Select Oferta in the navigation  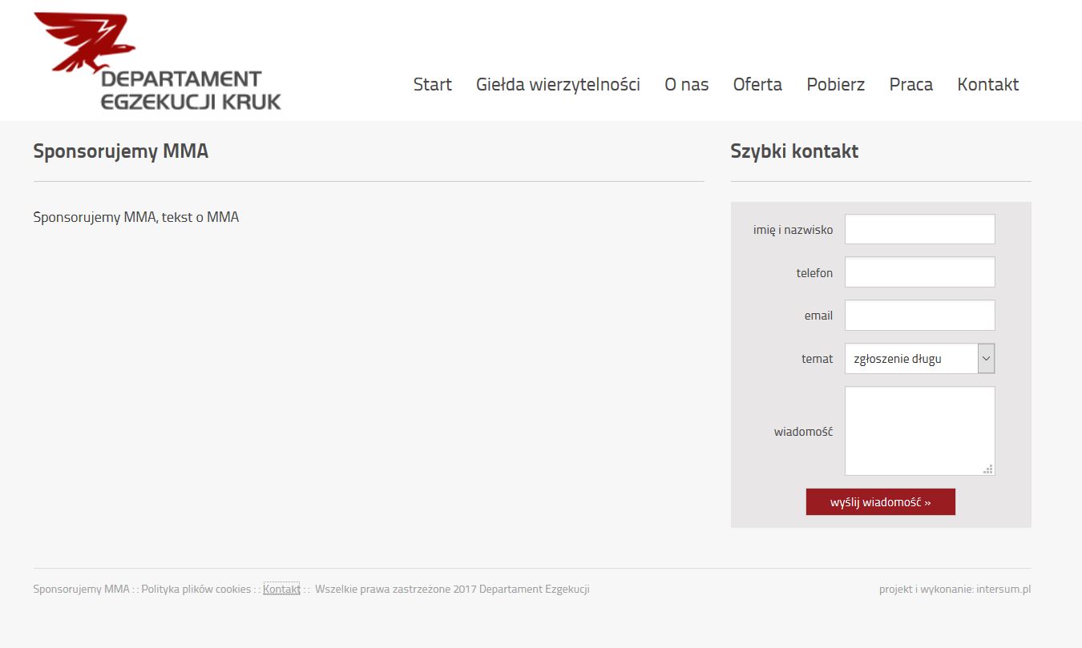click(x=757, y=84)
